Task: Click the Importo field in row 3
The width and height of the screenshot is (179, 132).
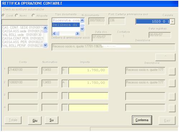Action: [x=88, y=96]
